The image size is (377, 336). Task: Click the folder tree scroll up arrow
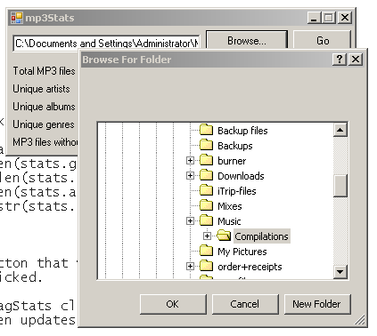(340, 130)
